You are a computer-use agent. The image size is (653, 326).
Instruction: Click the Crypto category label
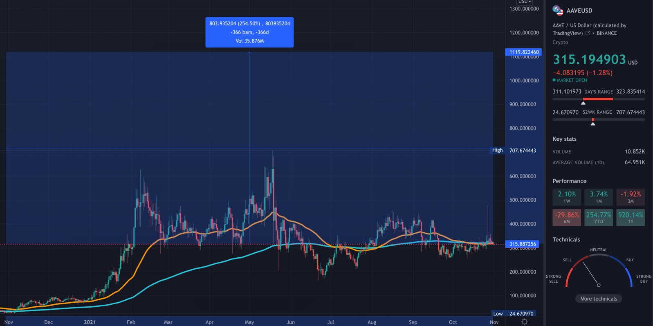pyautogui.click(x=560, y=42)
